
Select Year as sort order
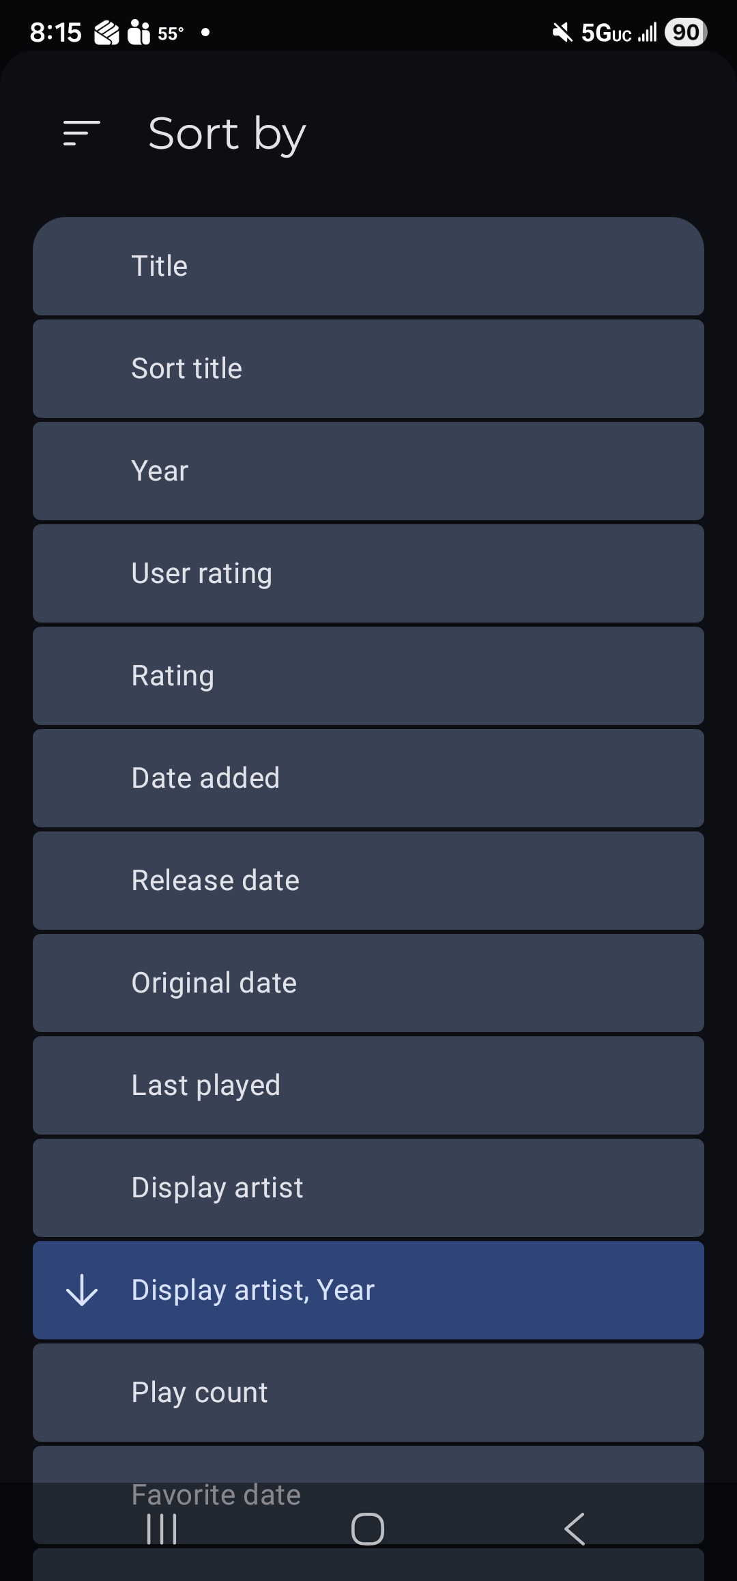[x=369, y=471]
